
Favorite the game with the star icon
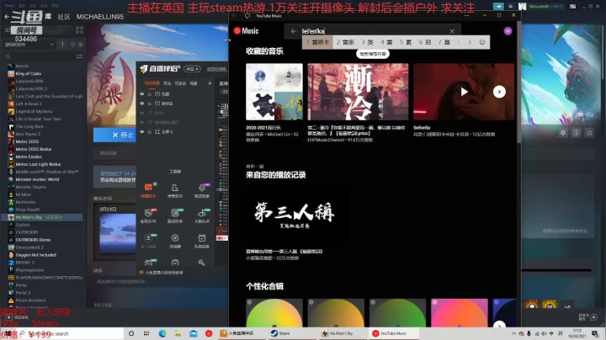tap(589, 132)
